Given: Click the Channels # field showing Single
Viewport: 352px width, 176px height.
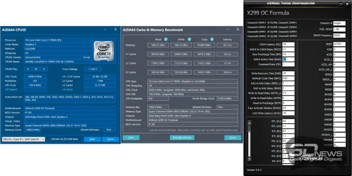Looking at the screenshot, I should pyautogui.click(x=339, y=23).
